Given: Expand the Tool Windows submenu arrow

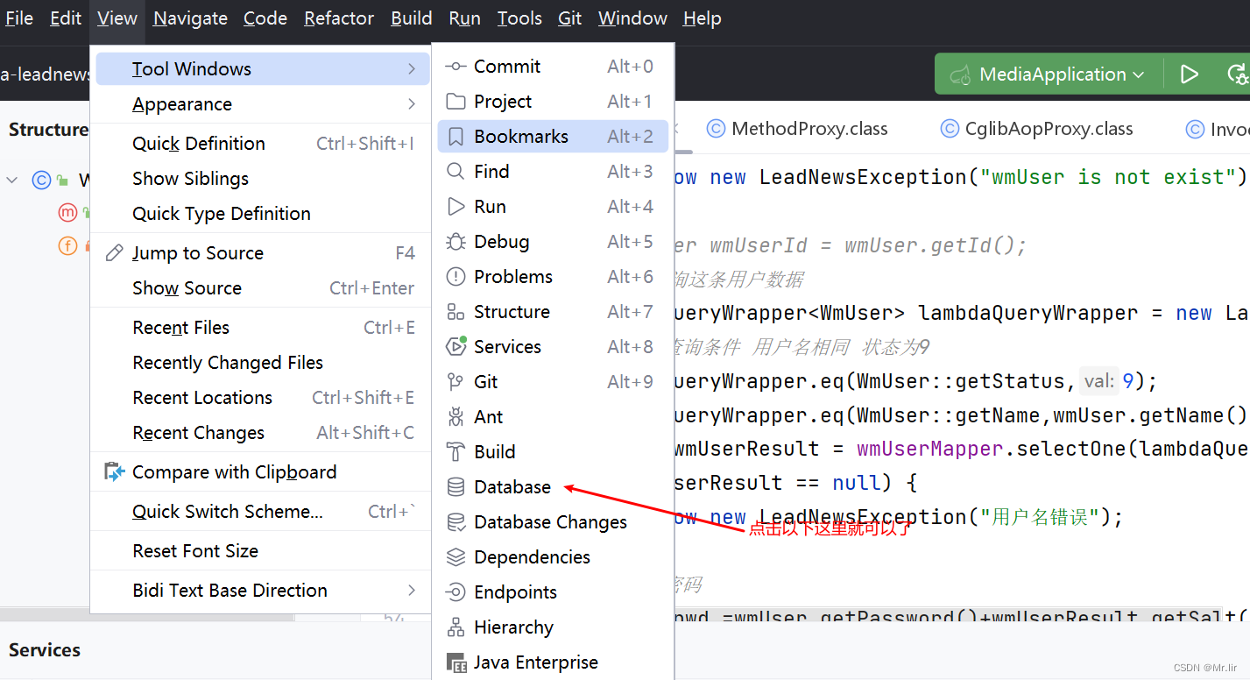Looking at the screenshot, I should tap(412, 69).
